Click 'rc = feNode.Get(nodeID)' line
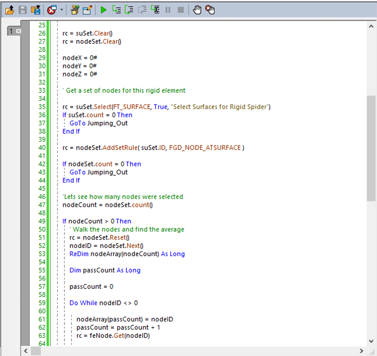This screenshot has height=356, width=377. point(113,336)
